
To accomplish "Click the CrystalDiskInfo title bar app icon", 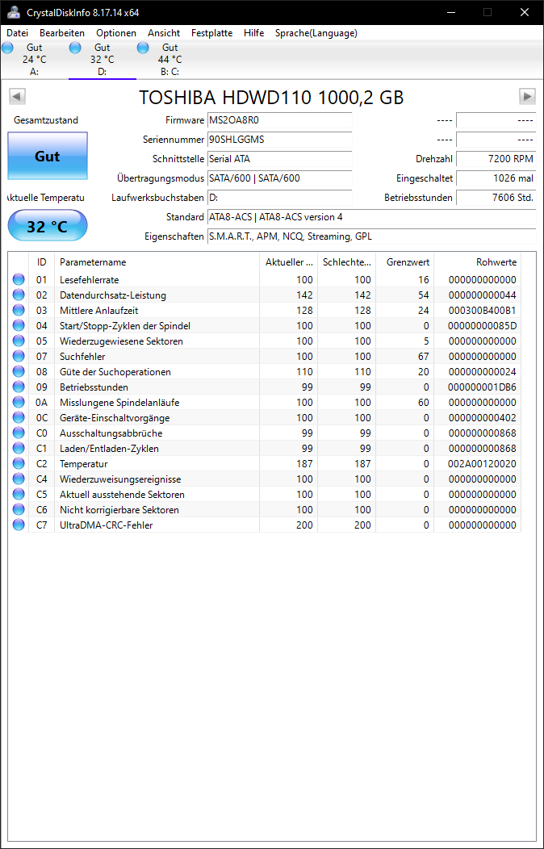I will tap(14, 12).
